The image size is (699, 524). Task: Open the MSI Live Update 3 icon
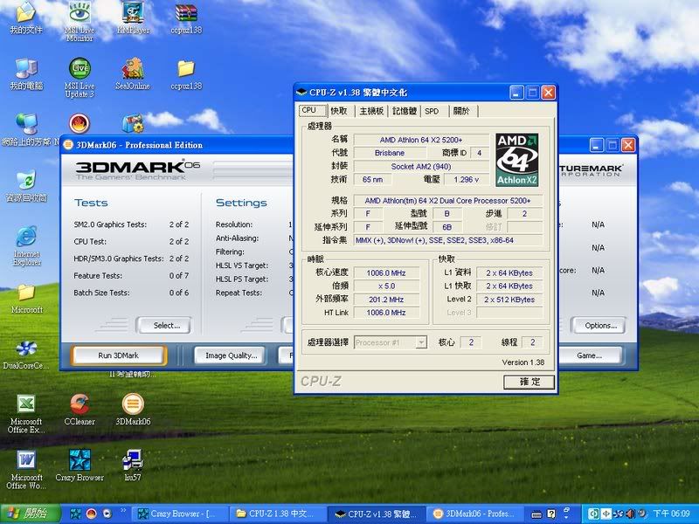pos(80,69)
